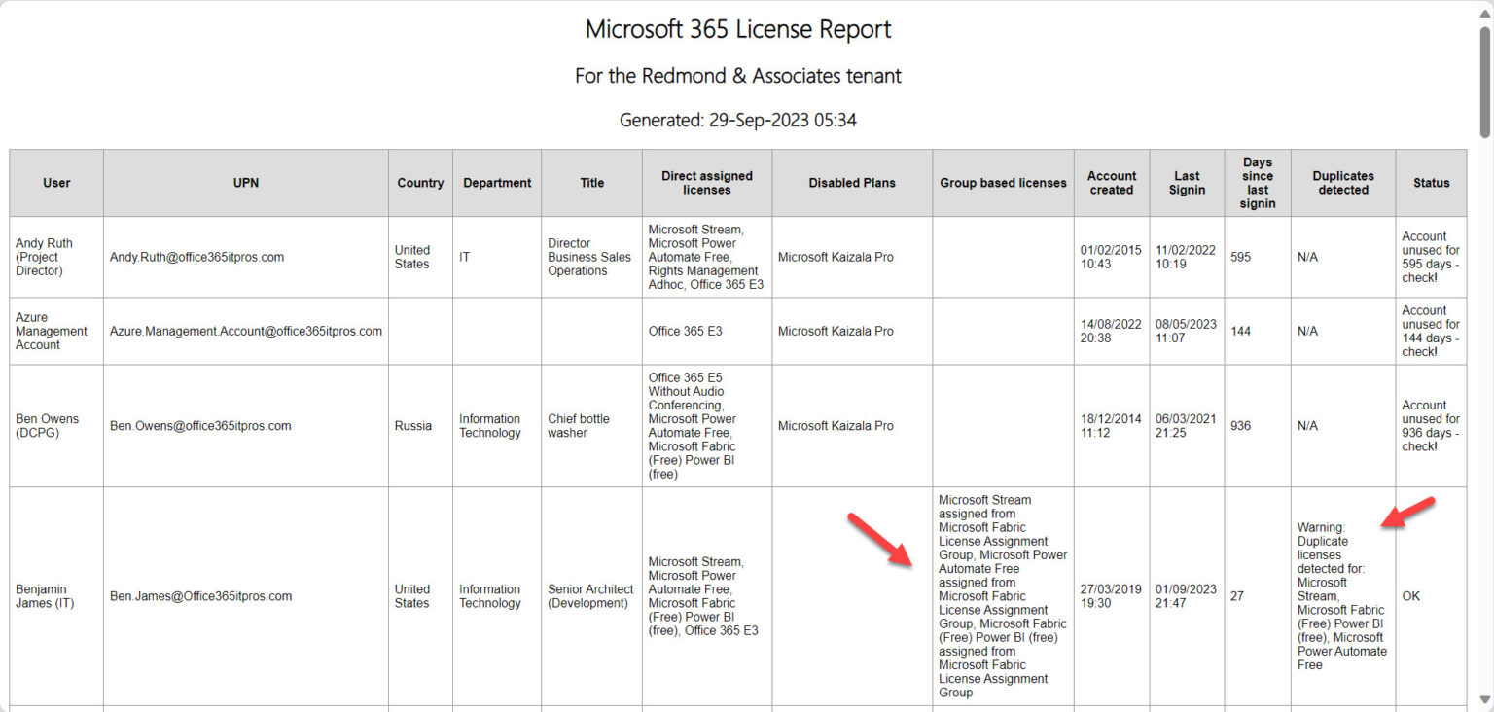Click the 'Days since last signin' header
This screenshot has height=712, width=1494.
pos(1257,182)
